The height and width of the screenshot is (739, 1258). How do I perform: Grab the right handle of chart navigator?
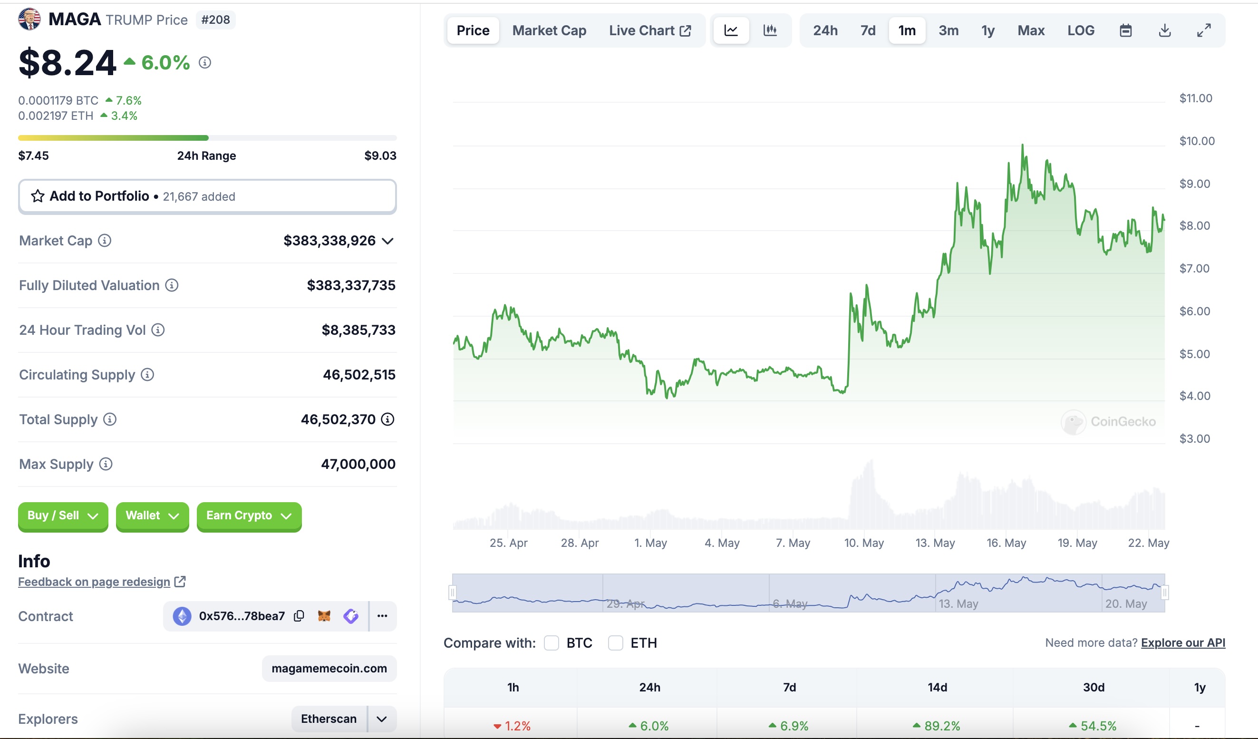(1165, 593)
